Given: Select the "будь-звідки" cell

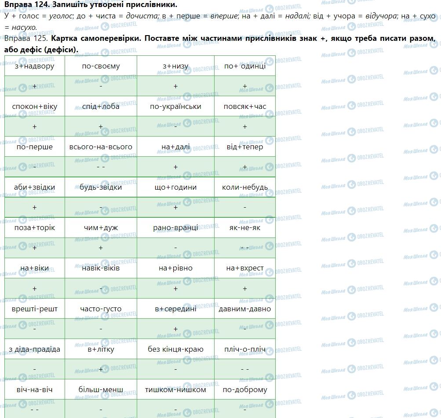Looking at the screenshot, I should coord(101,187).
